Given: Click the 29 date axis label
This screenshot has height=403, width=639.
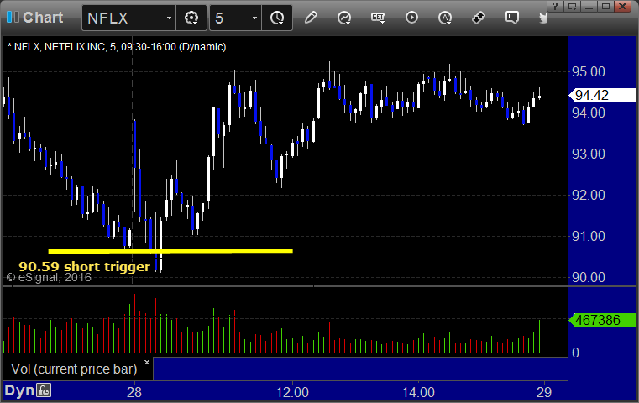Looking at the screenshot, I should point(544,392).
